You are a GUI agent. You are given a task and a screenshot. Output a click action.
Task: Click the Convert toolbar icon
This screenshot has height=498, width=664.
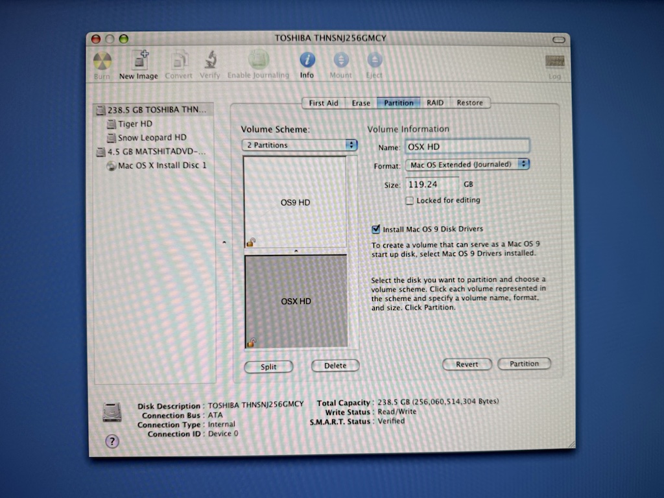click(x=179, y=60)
